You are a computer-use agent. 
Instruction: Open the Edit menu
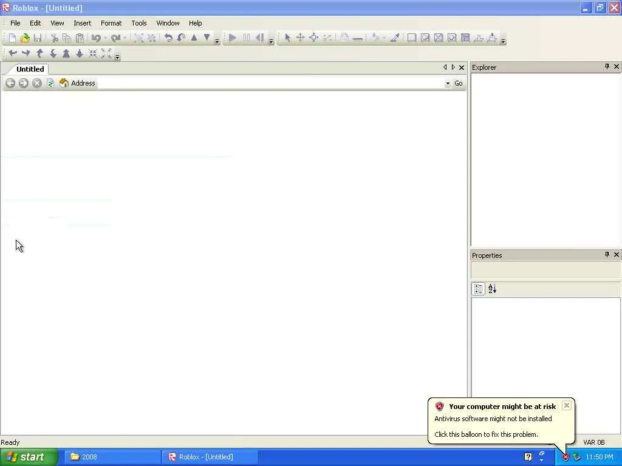[x=35, y=23]
